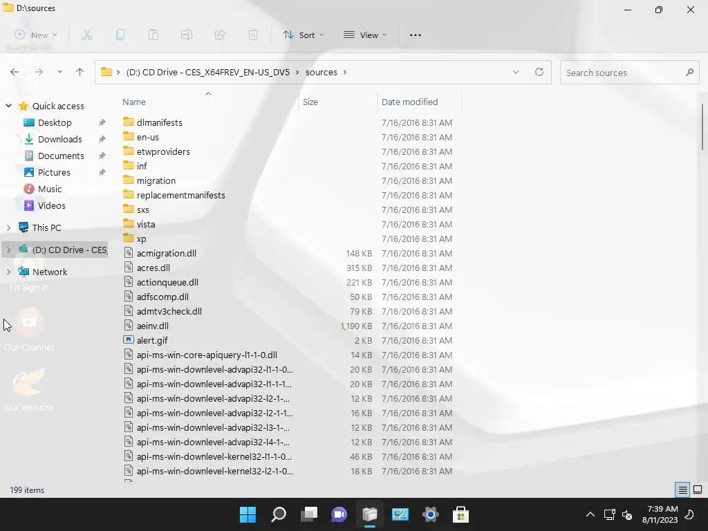Open the alert.gif image file
Screen dimensions: 708x531
click(x=152, y=340)
